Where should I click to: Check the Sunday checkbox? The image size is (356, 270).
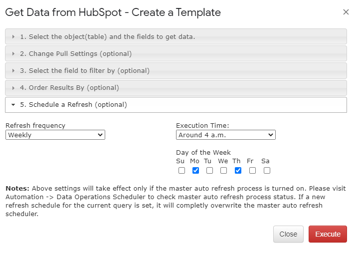pos(181,171)
